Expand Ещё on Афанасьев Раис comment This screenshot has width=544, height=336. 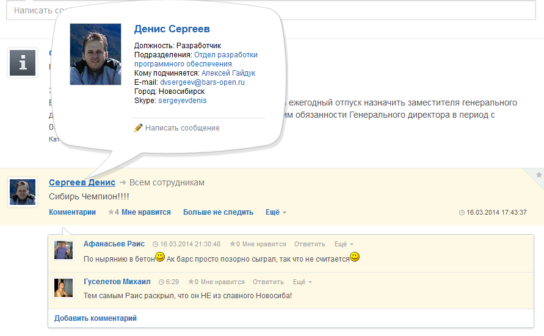click(344, 244)
